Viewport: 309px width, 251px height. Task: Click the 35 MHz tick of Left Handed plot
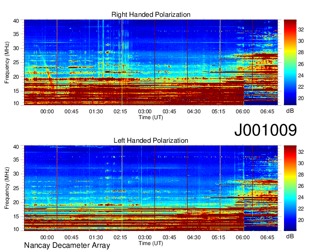pos(16,160)
